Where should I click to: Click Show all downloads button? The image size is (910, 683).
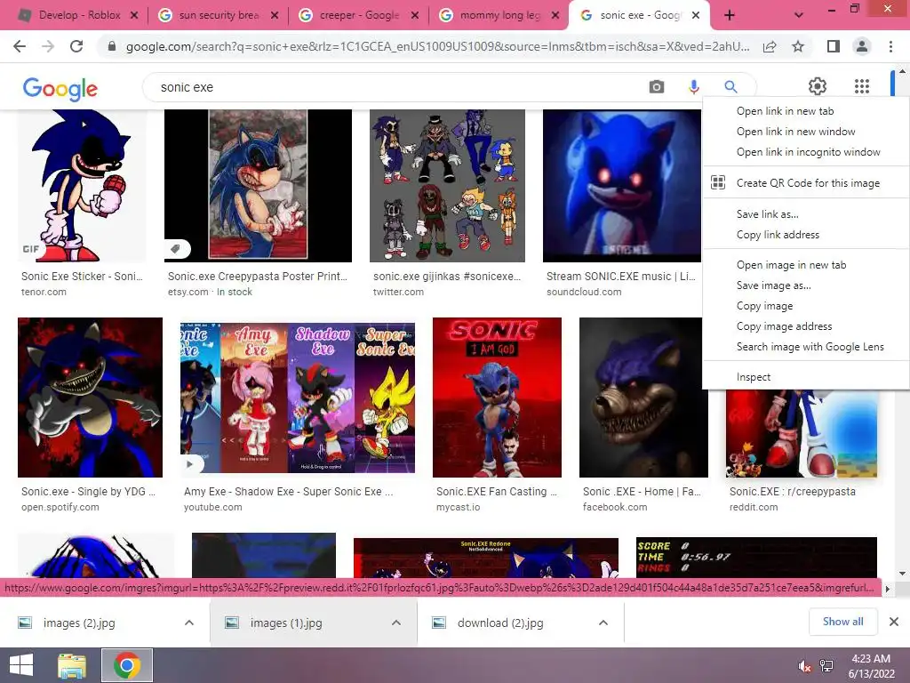(842, 622)
